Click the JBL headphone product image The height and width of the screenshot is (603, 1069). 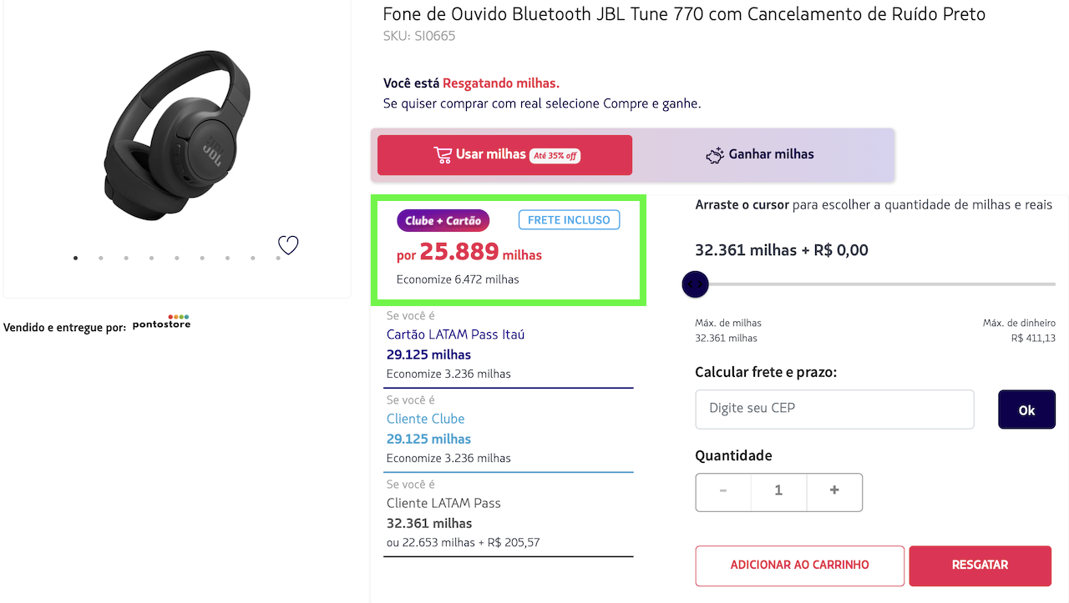pyautogui.click(x=176, y=135)
